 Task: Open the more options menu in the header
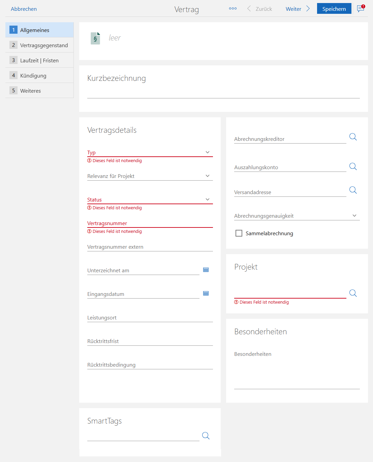click(232, 8)
